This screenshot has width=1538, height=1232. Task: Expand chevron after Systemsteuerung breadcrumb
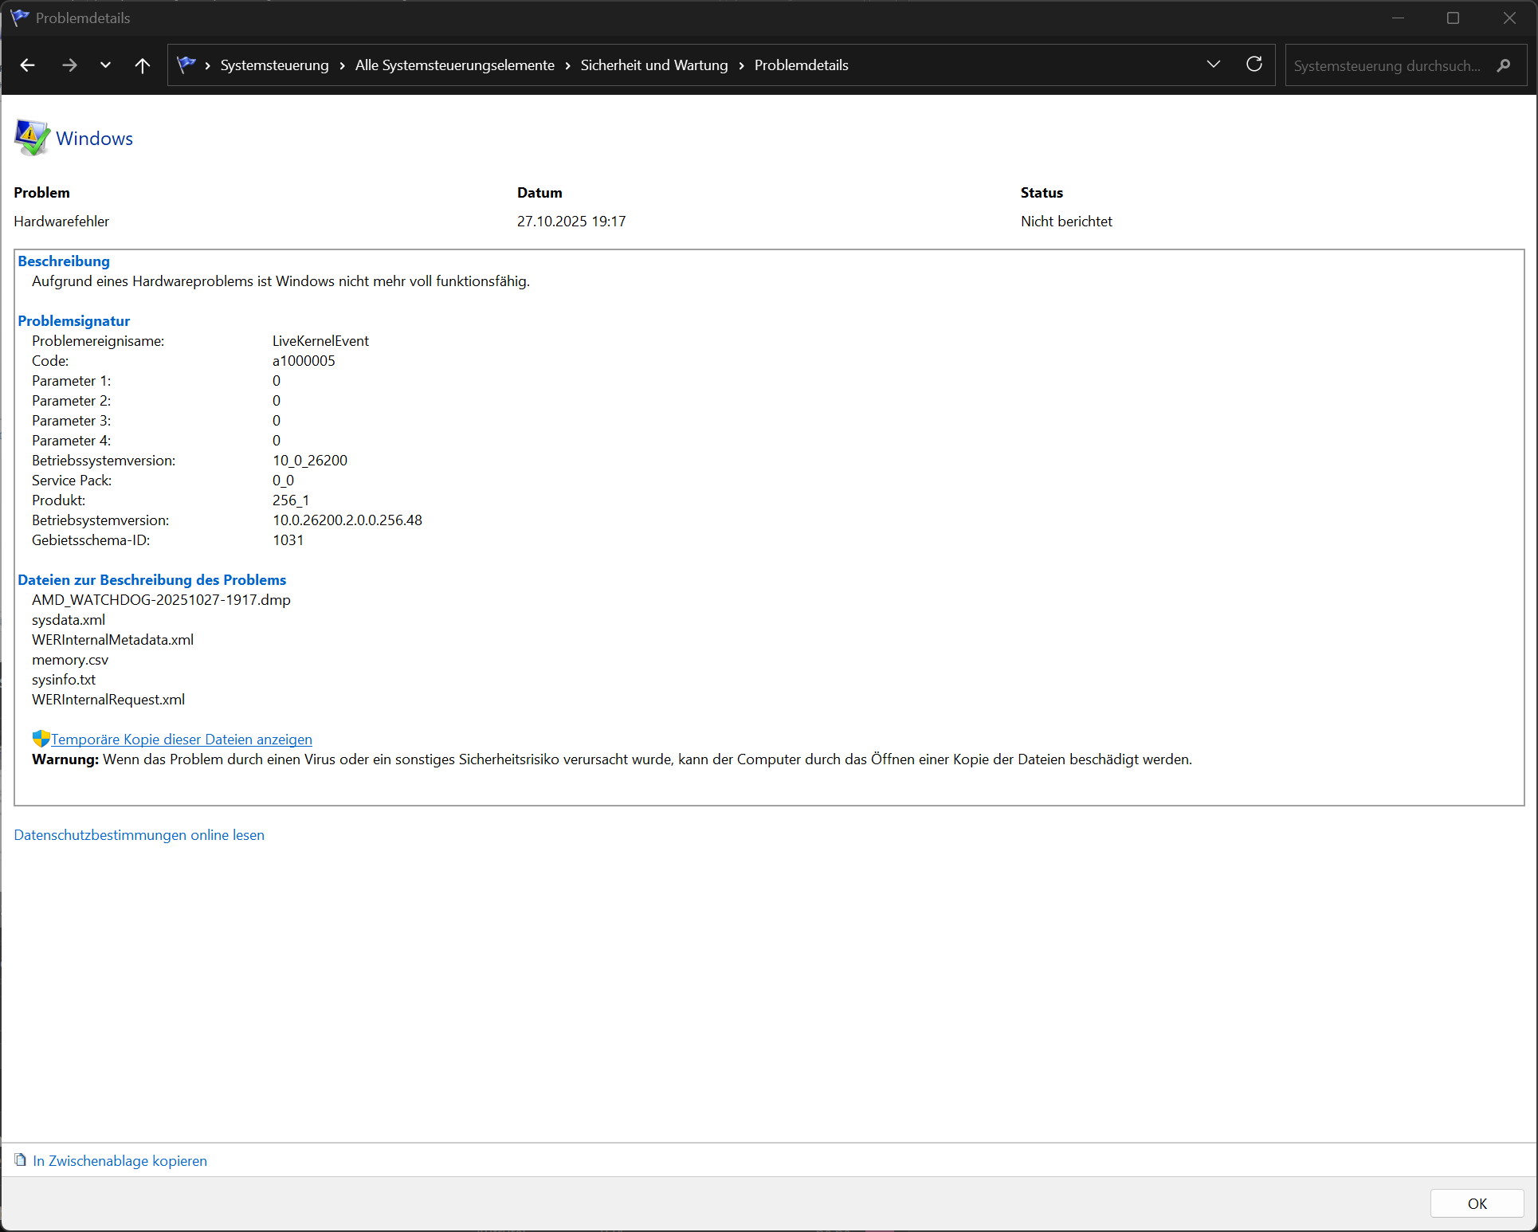342,65
